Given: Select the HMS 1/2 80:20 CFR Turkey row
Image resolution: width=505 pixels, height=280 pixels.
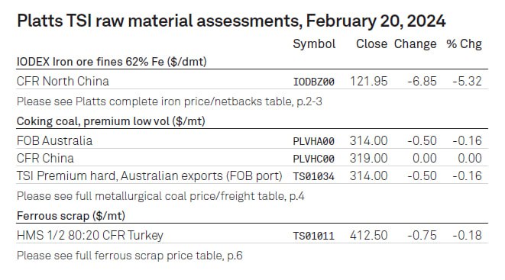Looking at the screenshot, I should [252, 235].
